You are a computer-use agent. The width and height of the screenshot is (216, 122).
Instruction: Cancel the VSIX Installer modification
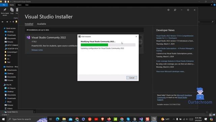(x=132, y=78)
